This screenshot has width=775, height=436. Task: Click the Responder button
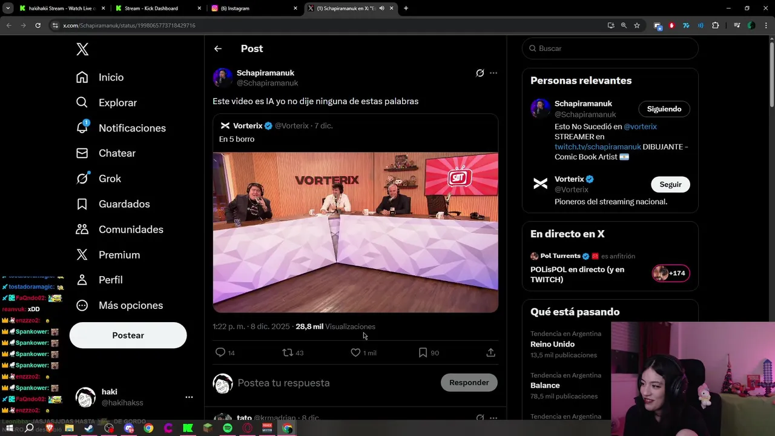[x=469, y=383]
